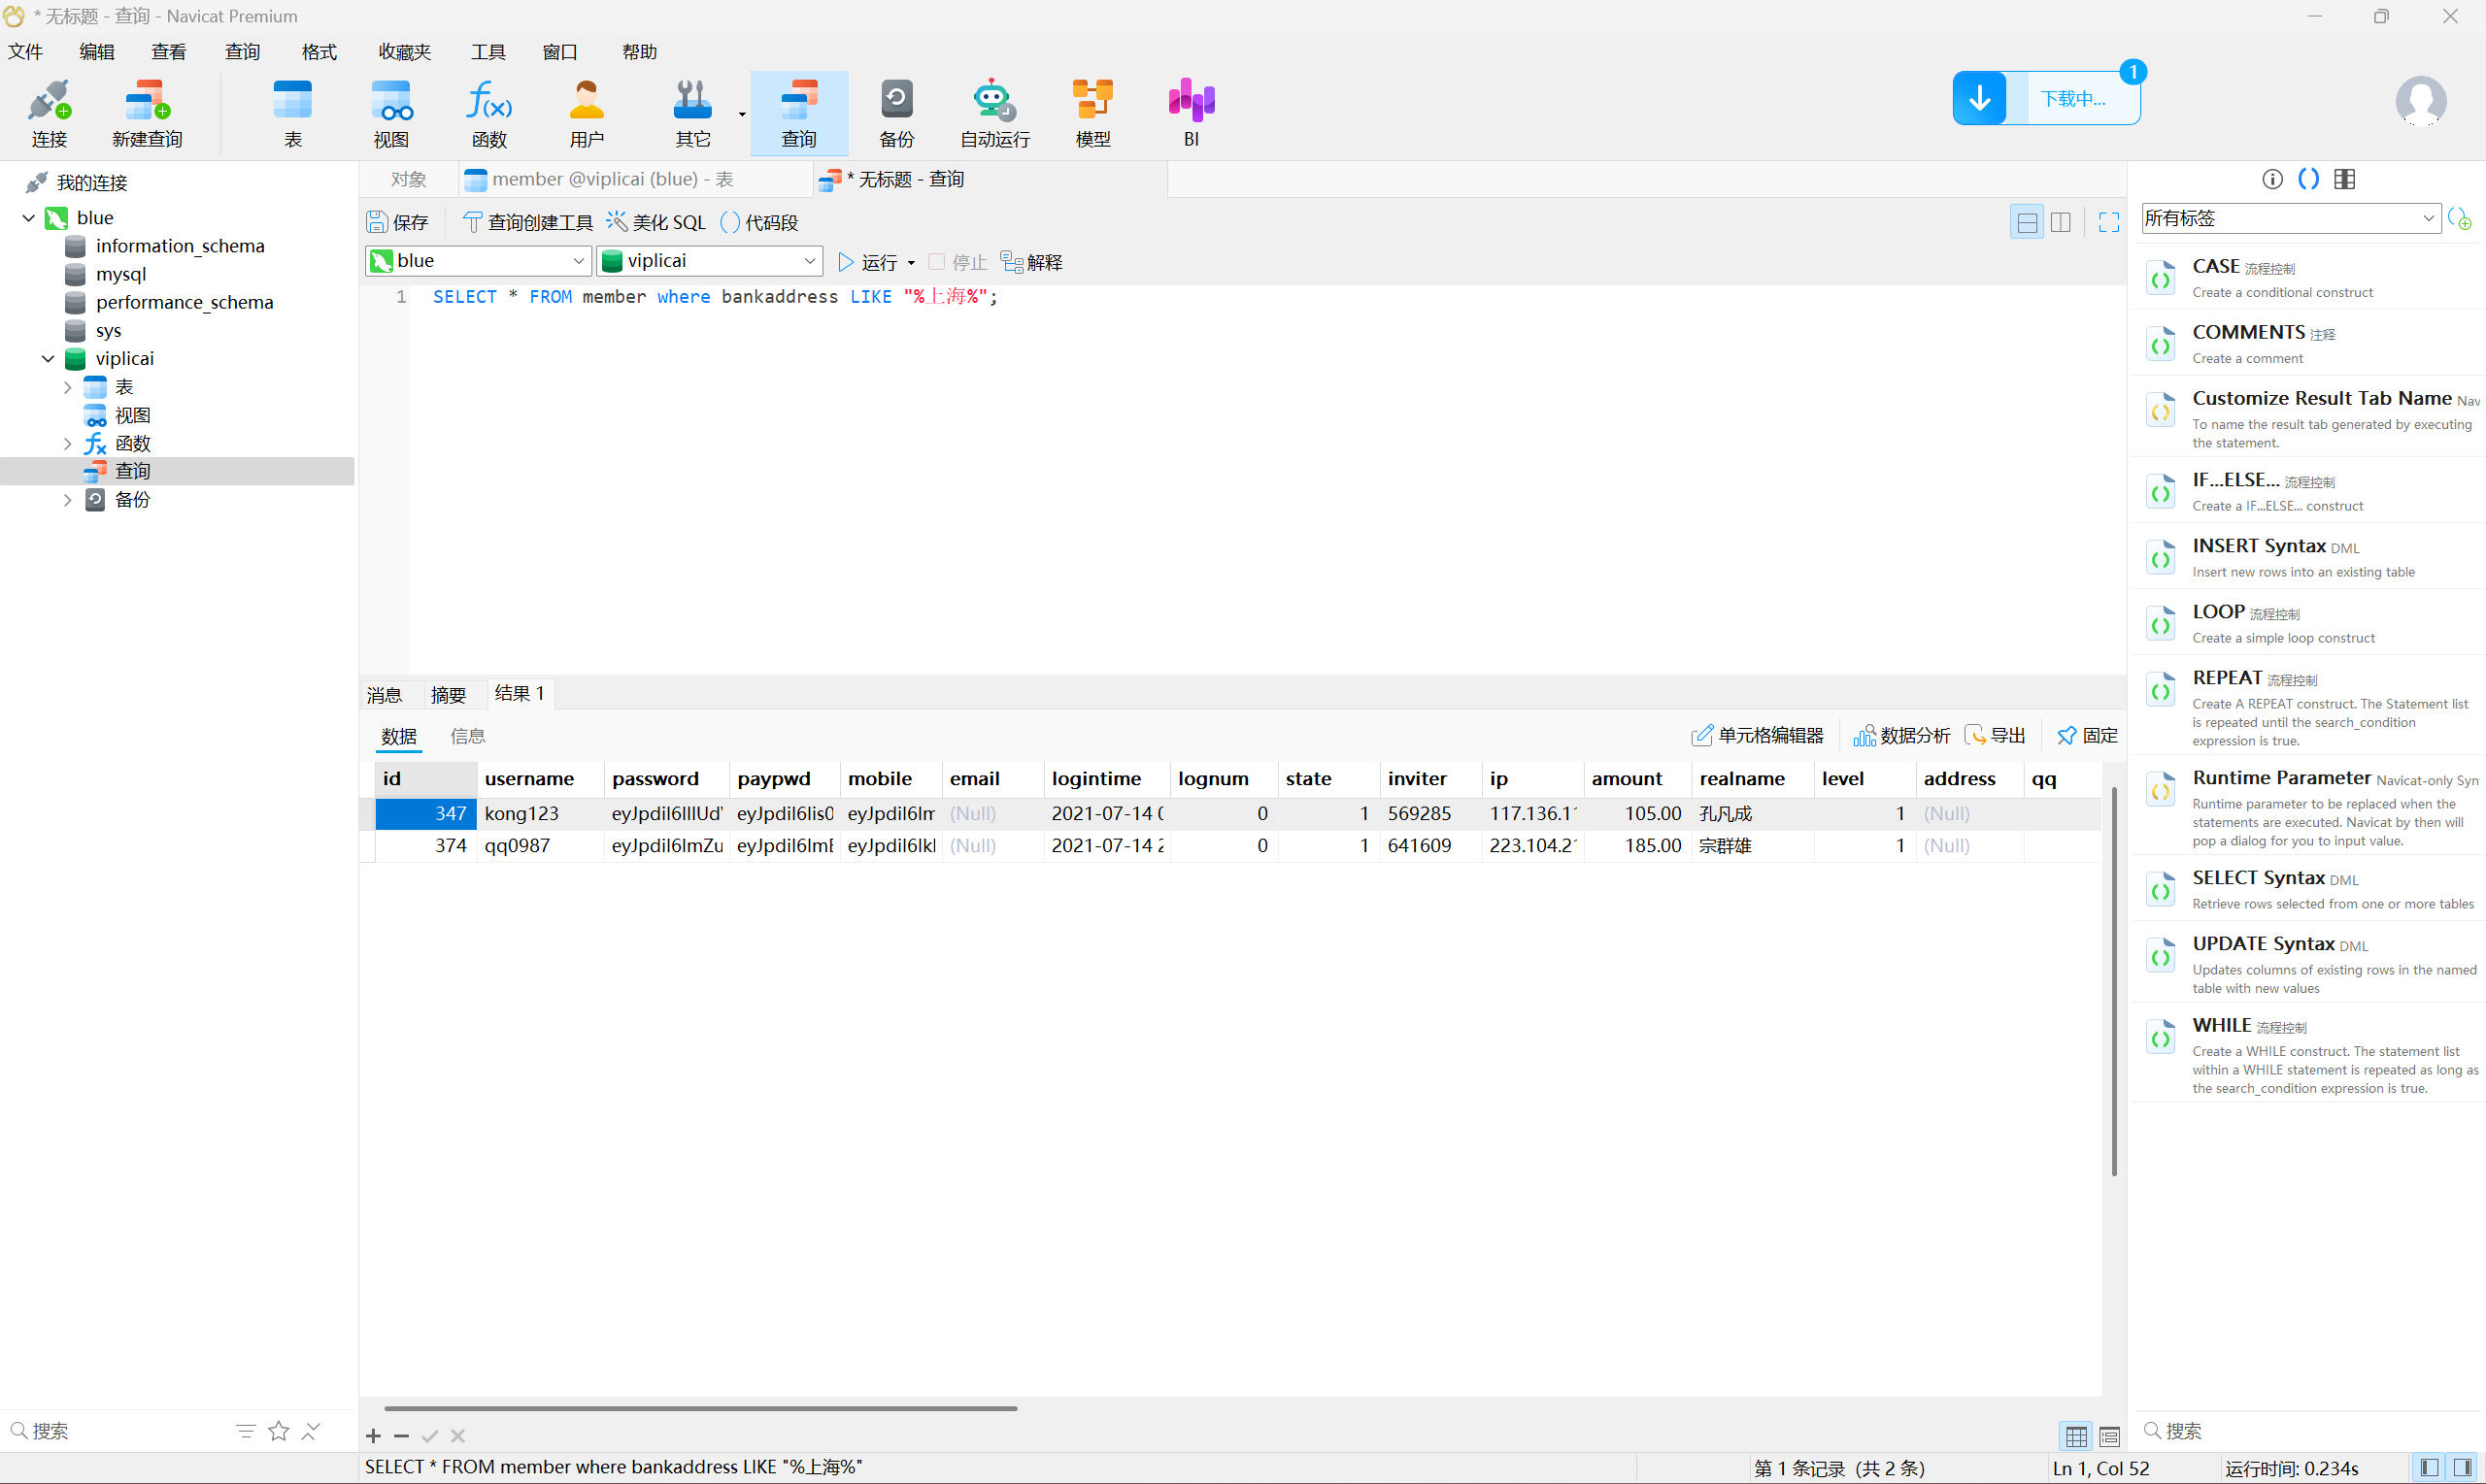Open the 模型 (Model) toolbar icon
Viewport: 2486px width, 1484px height.
coord(1092,113)
